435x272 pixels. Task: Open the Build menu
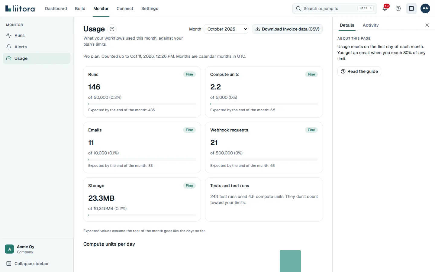[x=80, y=8]
